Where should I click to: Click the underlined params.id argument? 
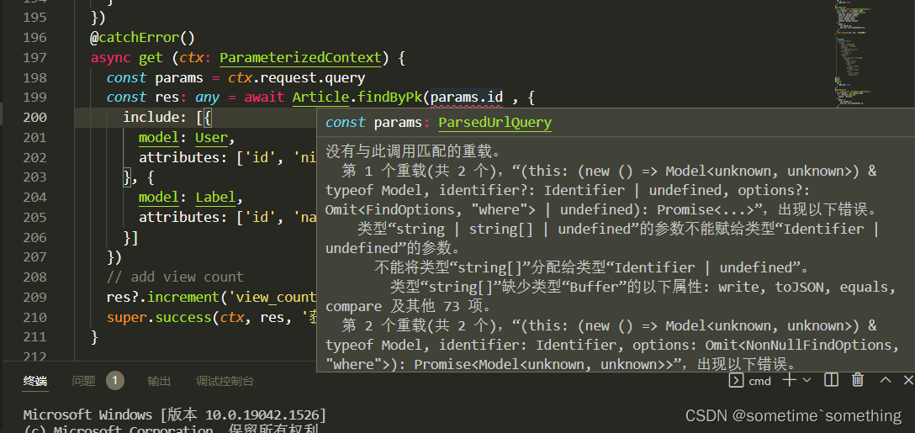tap(466, 97)
